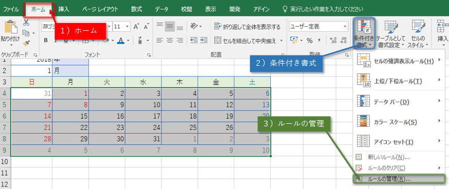Open 上位/下位ルール submenu
This screenshot has width=449, height=189.
click(x=399, y=81)
